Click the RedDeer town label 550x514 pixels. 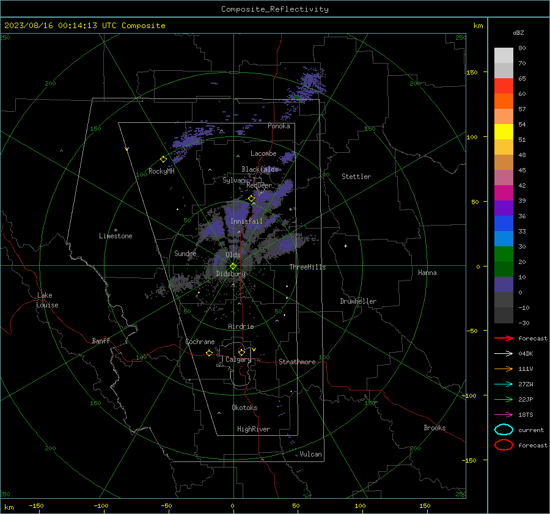[x=259, y=185]
